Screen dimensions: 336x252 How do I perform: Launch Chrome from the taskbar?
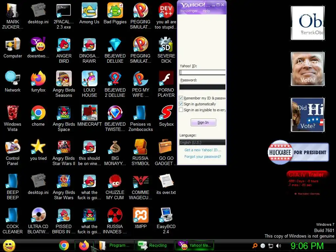coord(64,245)
